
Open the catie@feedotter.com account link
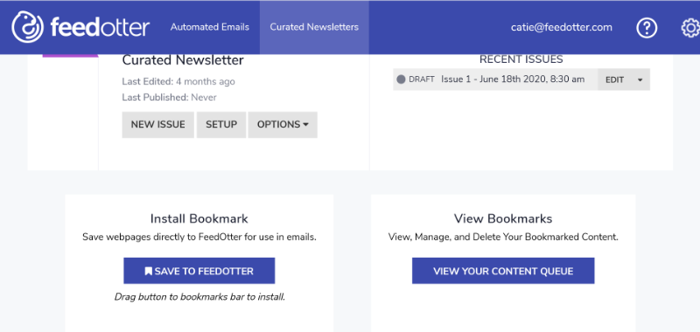pyautogui.click(x=562, y=27)
